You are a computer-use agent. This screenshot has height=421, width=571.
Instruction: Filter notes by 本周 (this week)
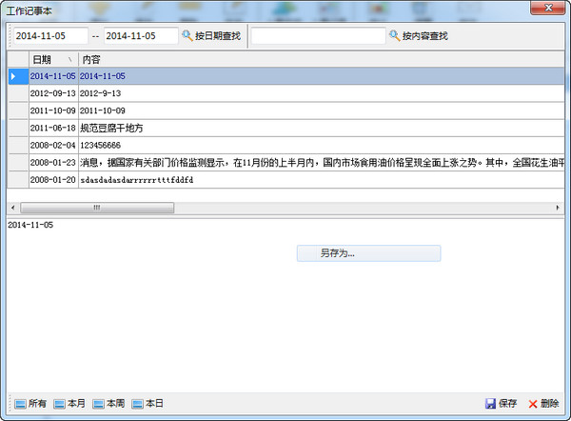(x=108, y=404)
